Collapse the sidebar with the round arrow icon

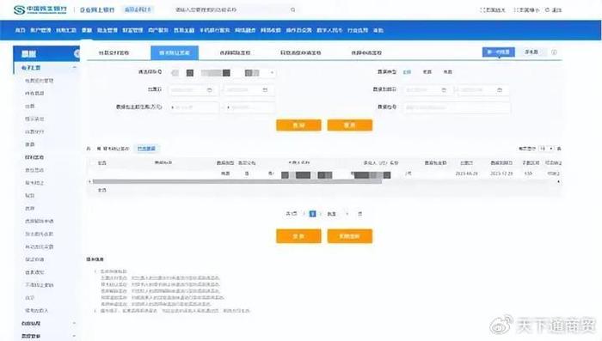coord(77,54)
